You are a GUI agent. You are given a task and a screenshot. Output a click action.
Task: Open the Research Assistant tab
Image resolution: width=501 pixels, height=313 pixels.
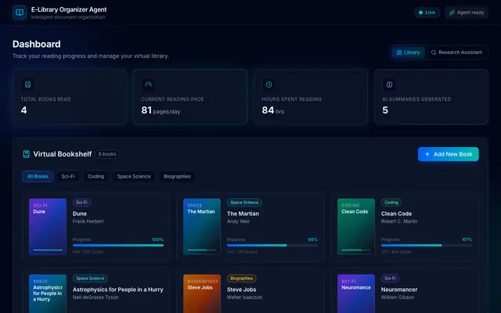pyautogui.click(x=456, y=52)
